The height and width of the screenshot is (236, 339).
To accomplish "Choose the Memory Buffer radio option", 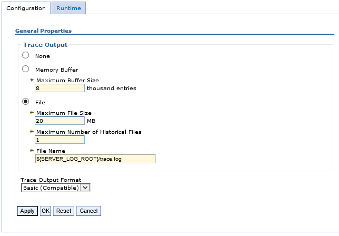I will (x=25, y=69).
